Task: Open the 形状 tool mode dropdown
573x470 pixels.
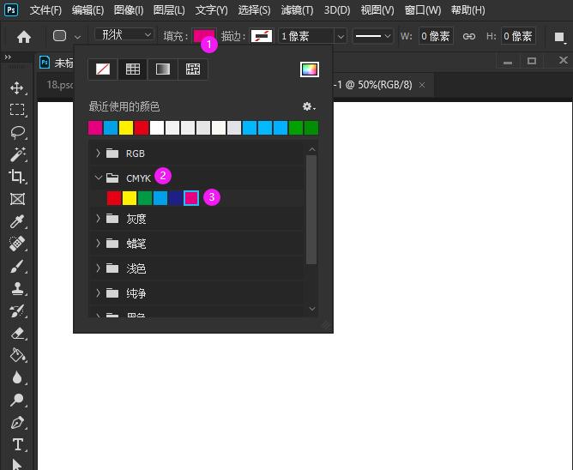Action: click(124, 34)
